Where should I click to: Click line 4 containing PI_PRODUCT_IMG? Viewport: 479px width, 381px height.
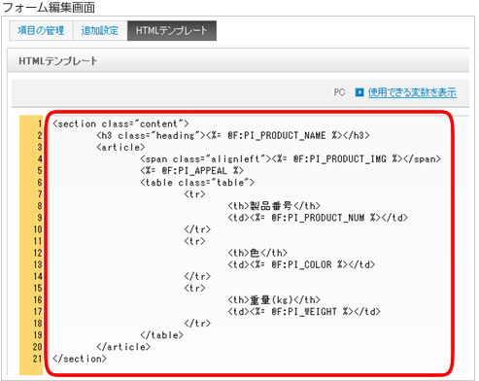(291, 159)
